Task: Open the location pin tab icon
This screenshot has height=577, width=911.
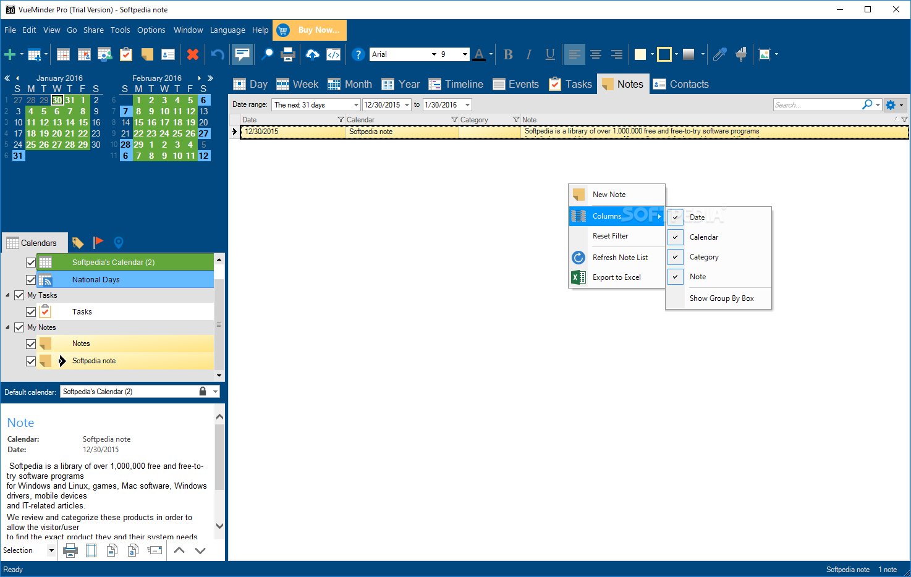Action: [x=119, y=242]
